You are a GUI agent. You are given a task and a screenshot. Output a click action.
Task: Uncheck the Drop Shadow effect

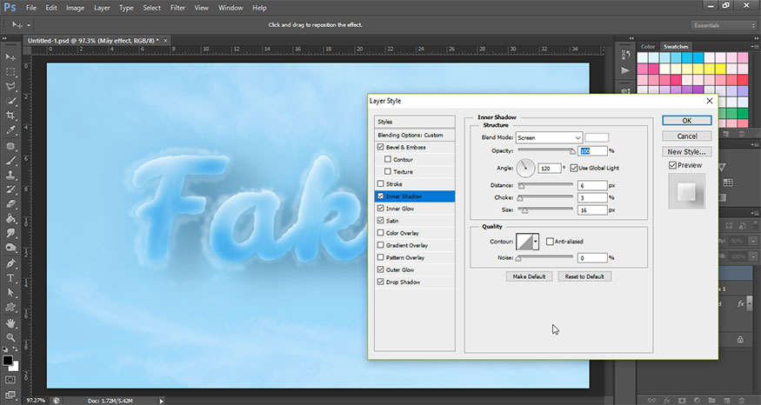tap(381, 282)
